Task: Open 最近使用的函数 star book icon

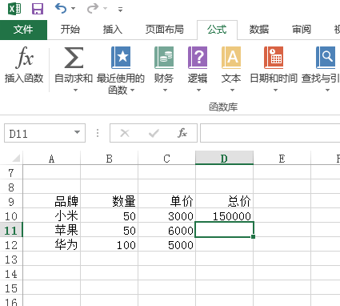Action: (x=121, y=58)
